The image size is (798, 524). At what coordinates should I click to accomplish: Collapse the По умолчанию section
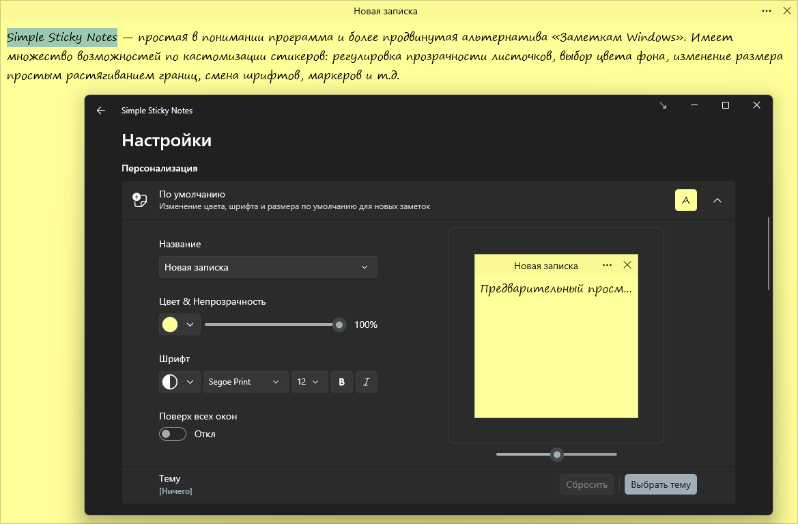click(x=717, y=200)
